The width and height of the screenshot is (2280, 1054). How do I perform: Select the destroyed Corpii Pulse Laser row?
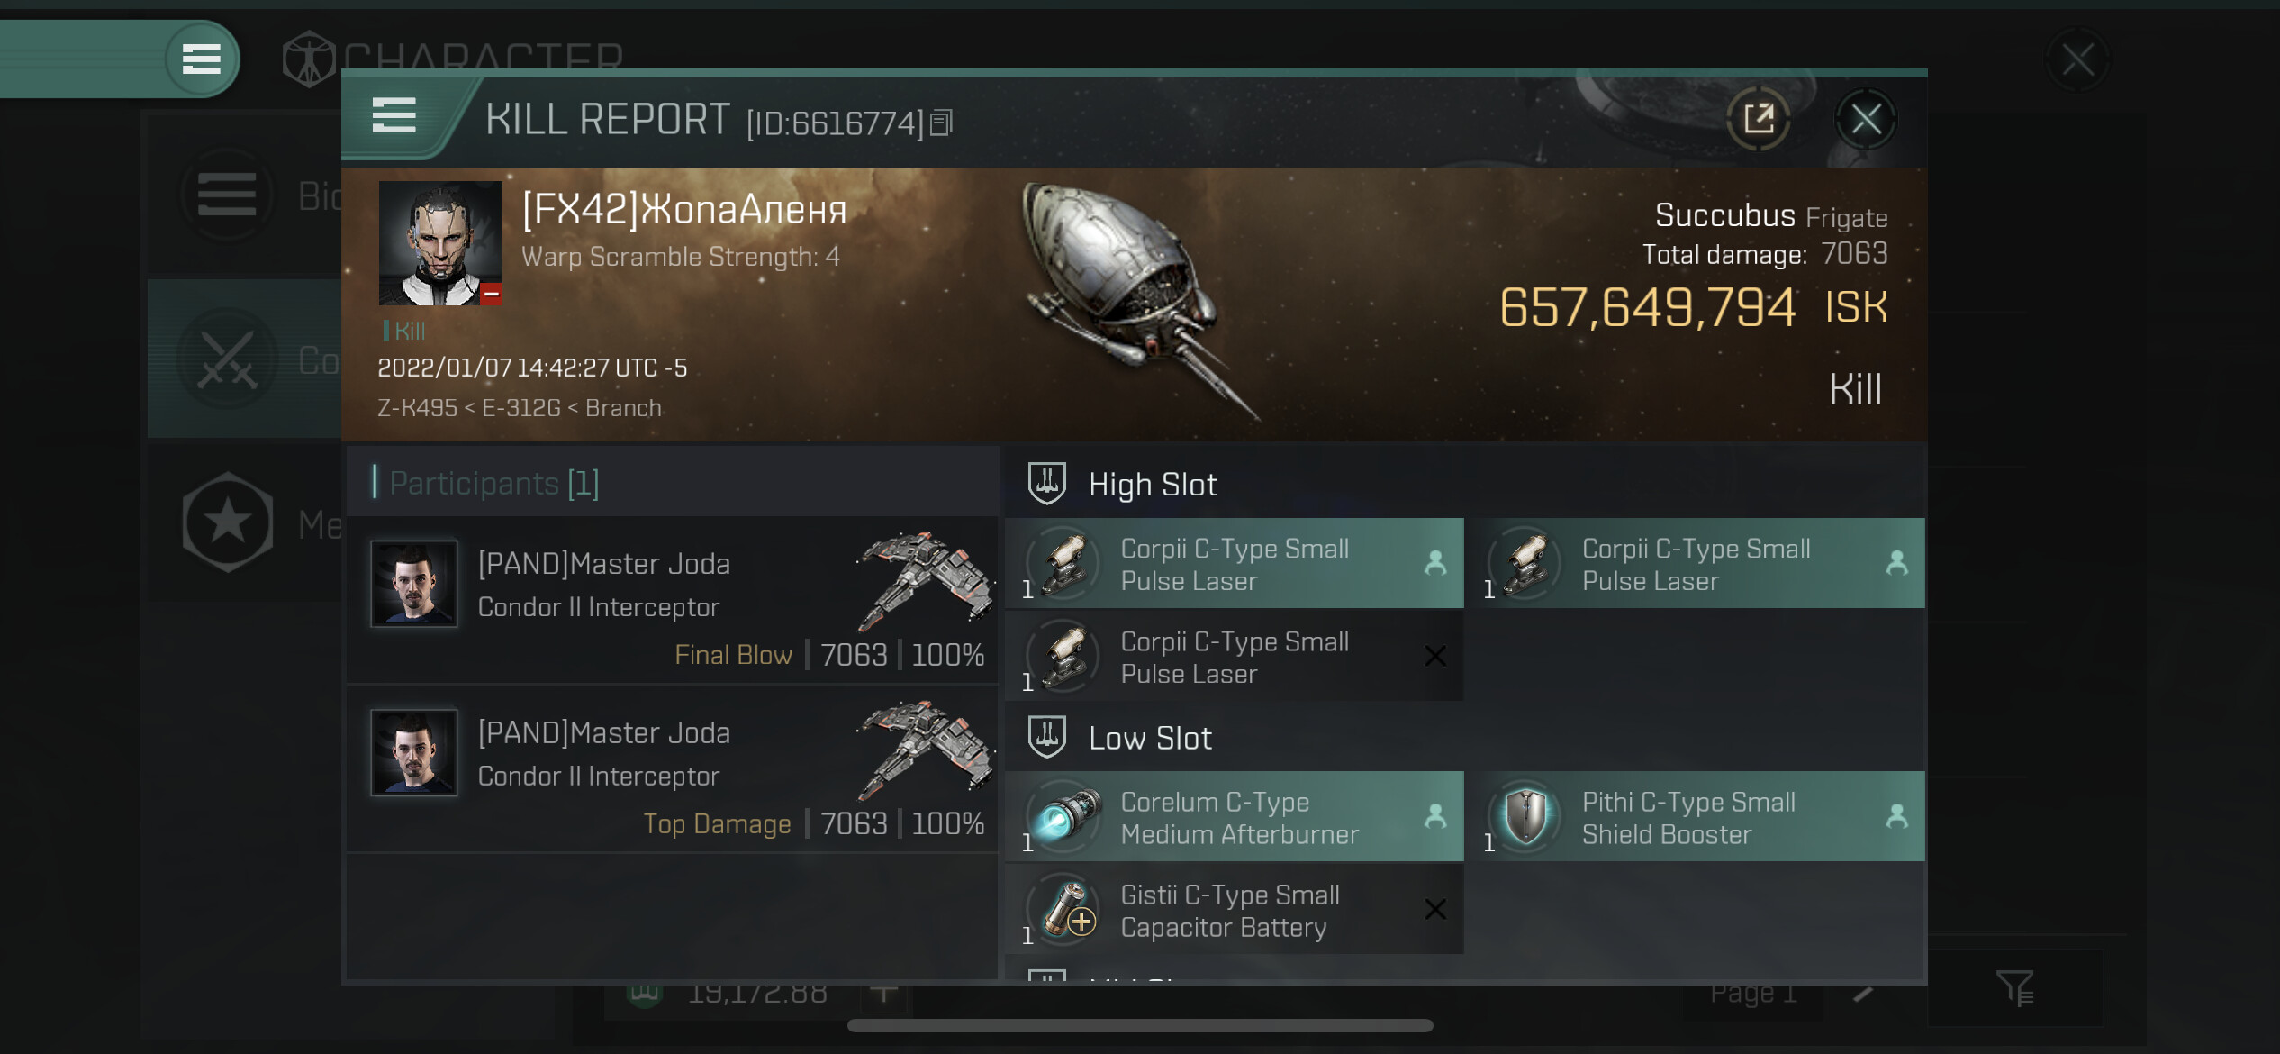[x=1235, y=657]
